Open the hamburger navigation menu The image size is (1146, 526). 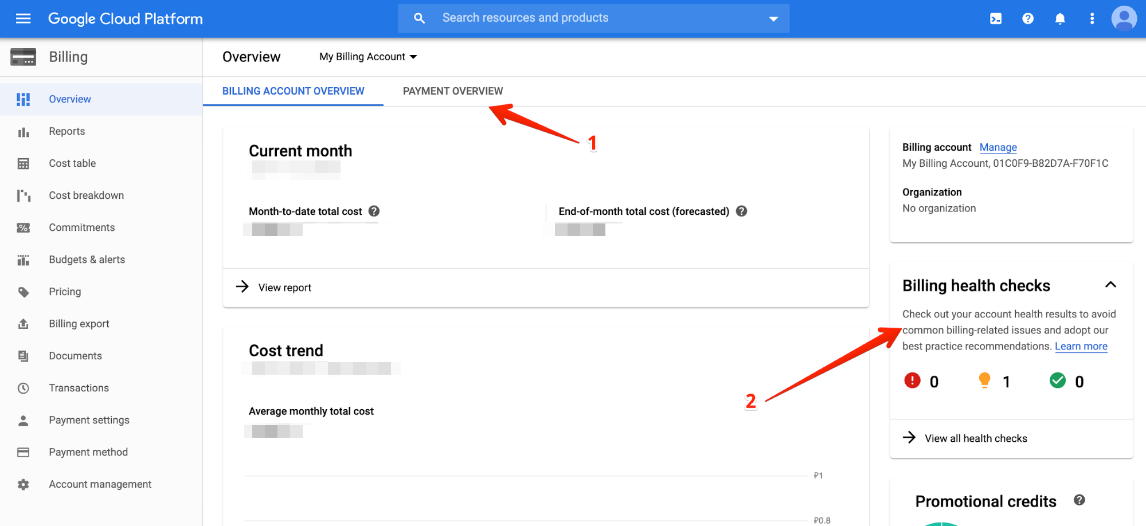coord(23,19)
